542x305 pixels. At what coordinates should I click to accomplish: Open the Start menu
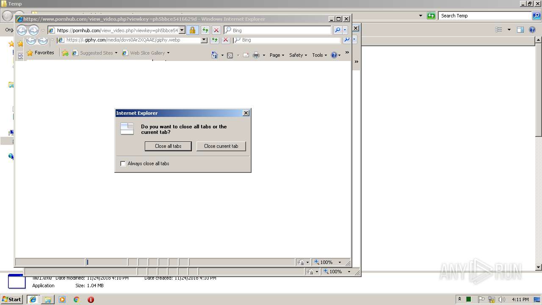point(12,299)
